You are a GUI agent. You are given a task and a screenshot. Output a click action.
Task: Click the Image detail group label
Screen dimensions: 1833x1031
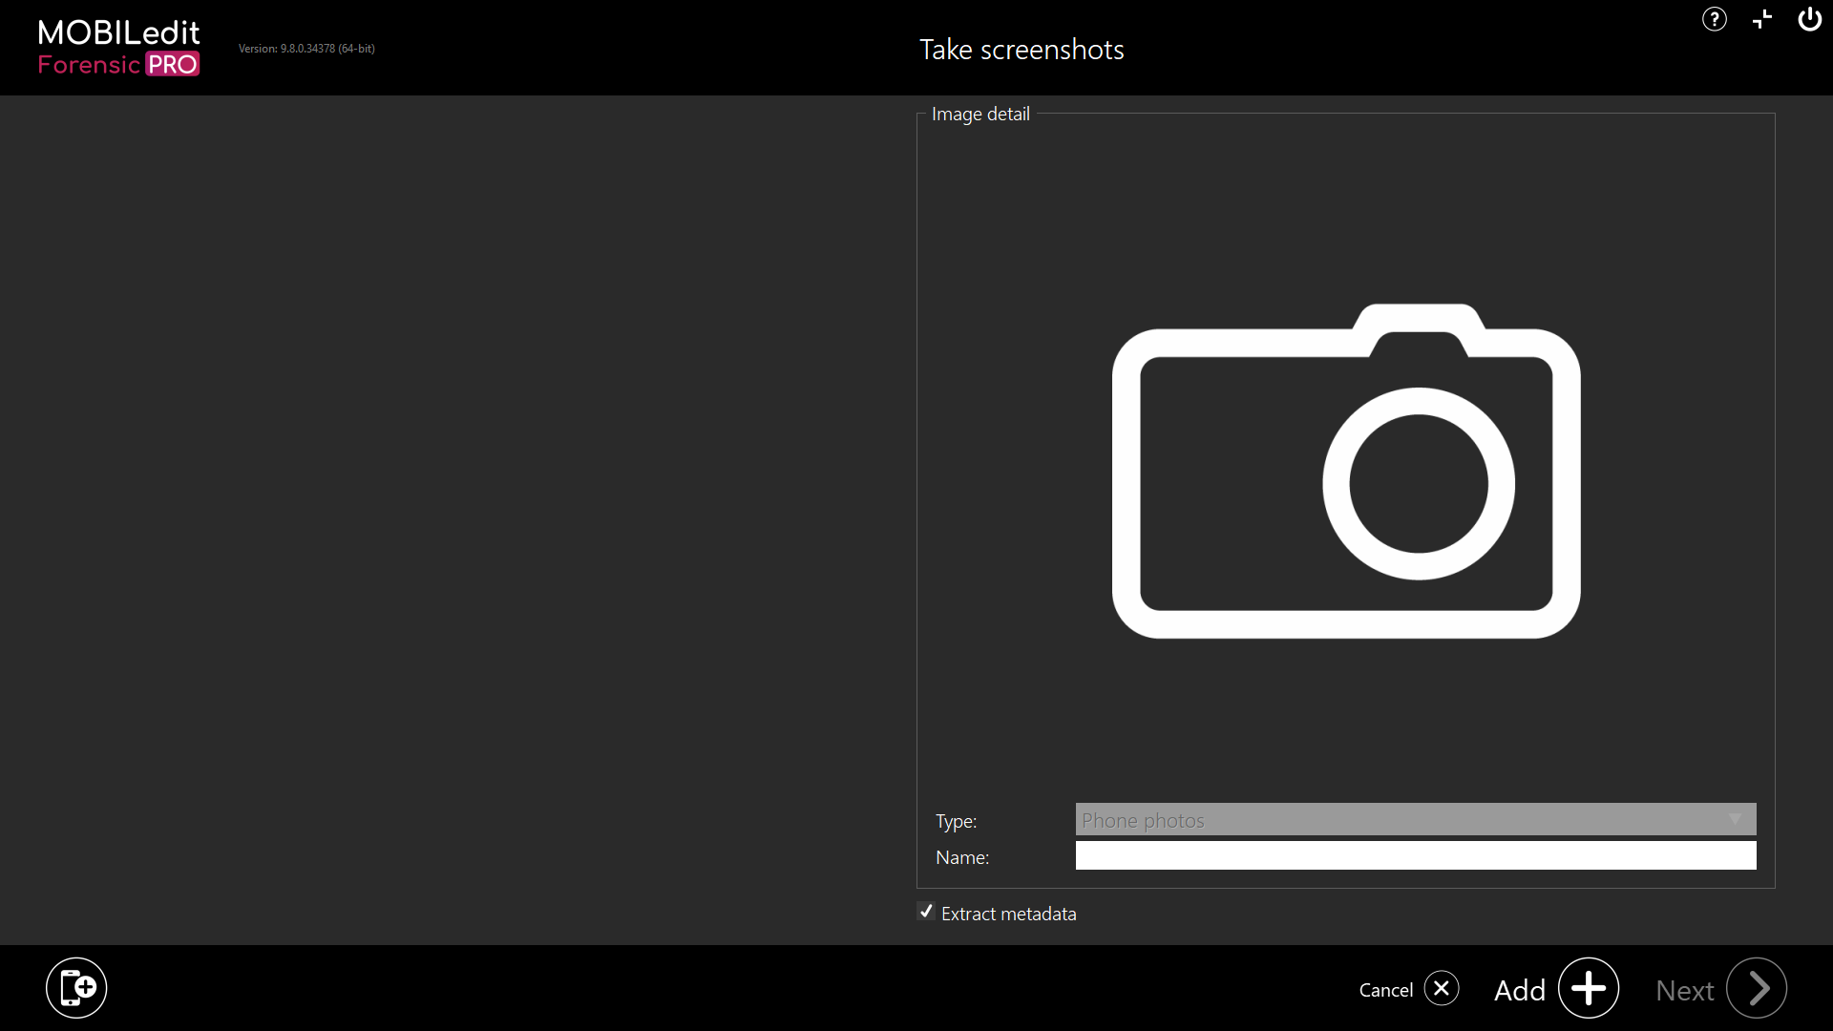point(980,114)
